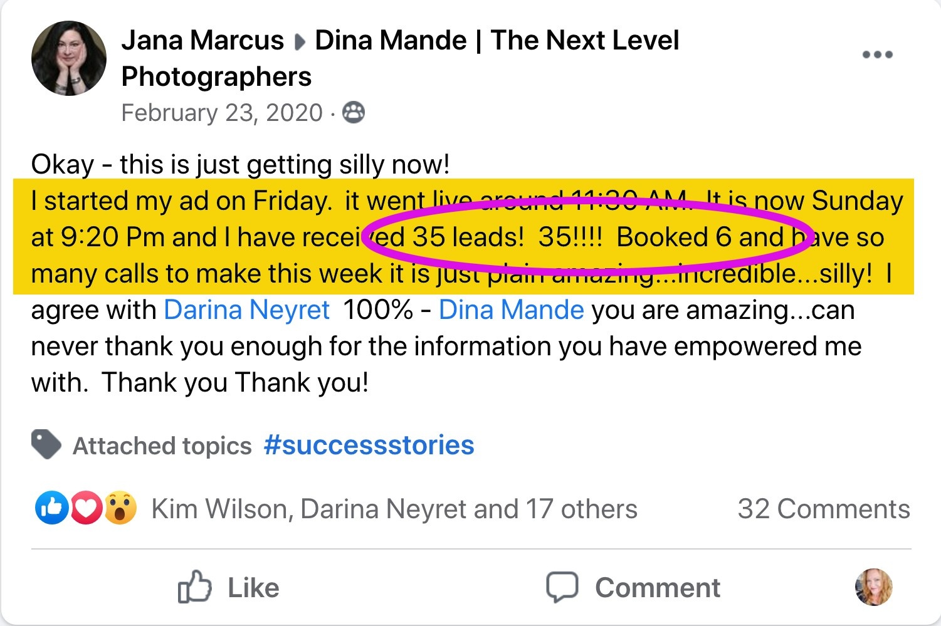This screenshot has height=626, width=941.
Task: Click the attached topics tag icon
Action: tap(46, 445)
